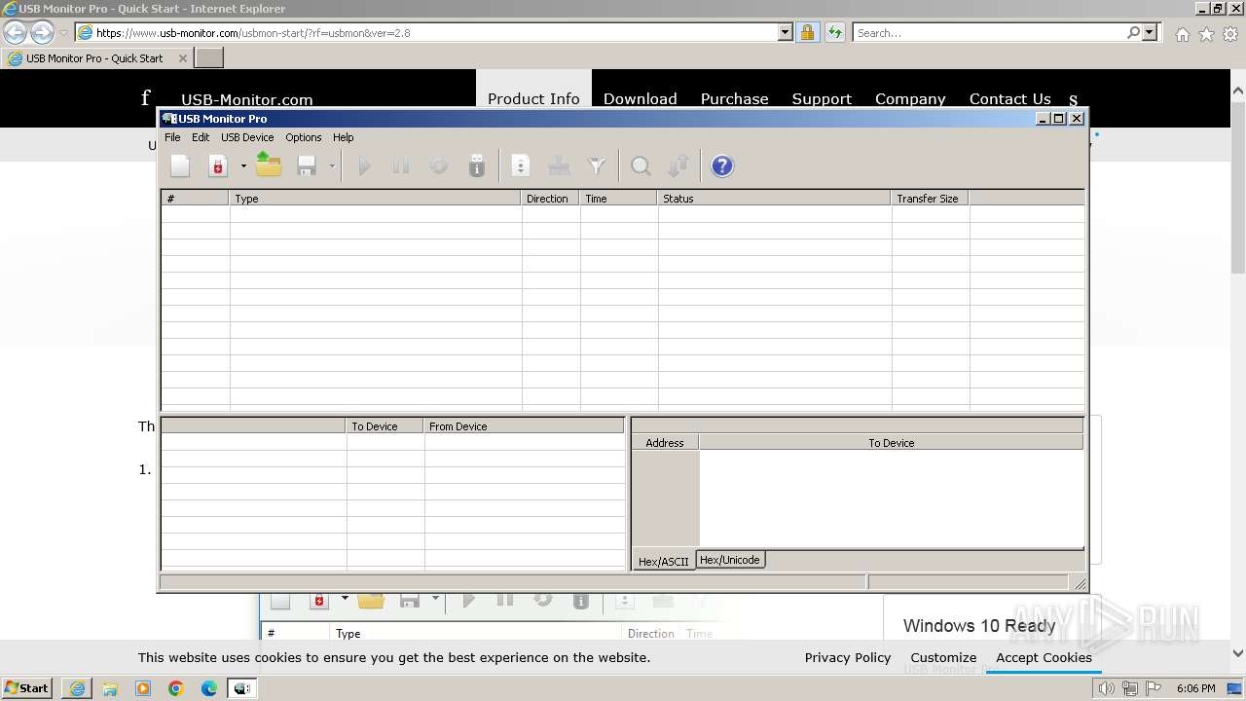
Task: Click the IE Search box
Action: [990, 32]
